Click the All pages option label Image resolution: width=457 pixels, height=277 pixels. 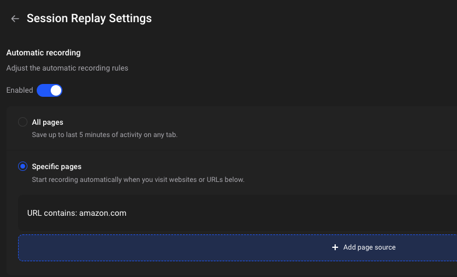[48, 122]
